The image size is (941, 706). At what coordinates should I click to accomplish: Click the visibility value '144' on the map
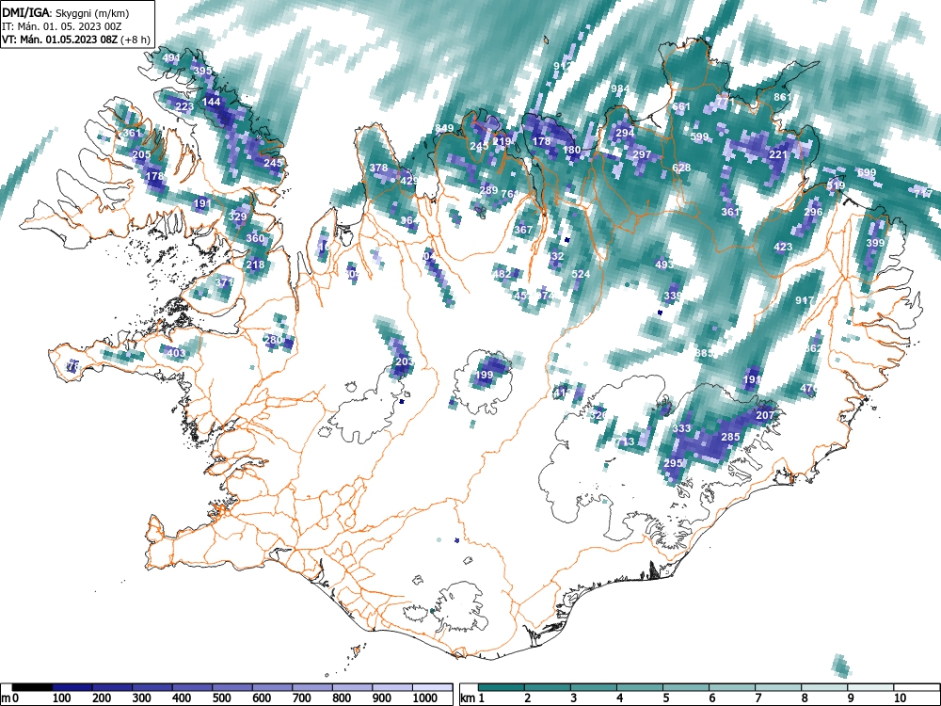tap(211, 102)
